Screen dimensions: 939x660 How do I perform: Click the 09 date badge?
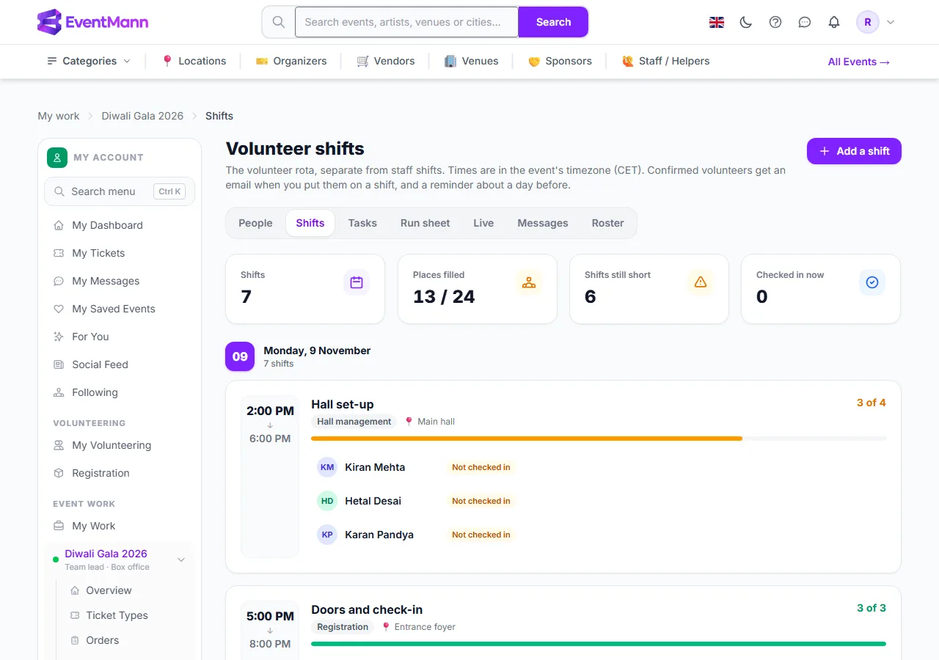click(240, 356)
